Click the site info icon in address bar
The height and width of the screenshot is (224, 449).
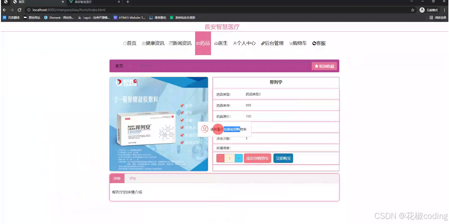point(29,10)
